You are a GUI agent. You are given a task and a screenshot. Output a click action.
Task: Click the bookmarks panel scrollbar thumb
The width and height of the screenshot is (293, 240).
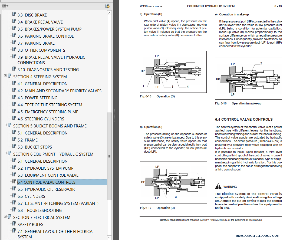coord(110,156)
